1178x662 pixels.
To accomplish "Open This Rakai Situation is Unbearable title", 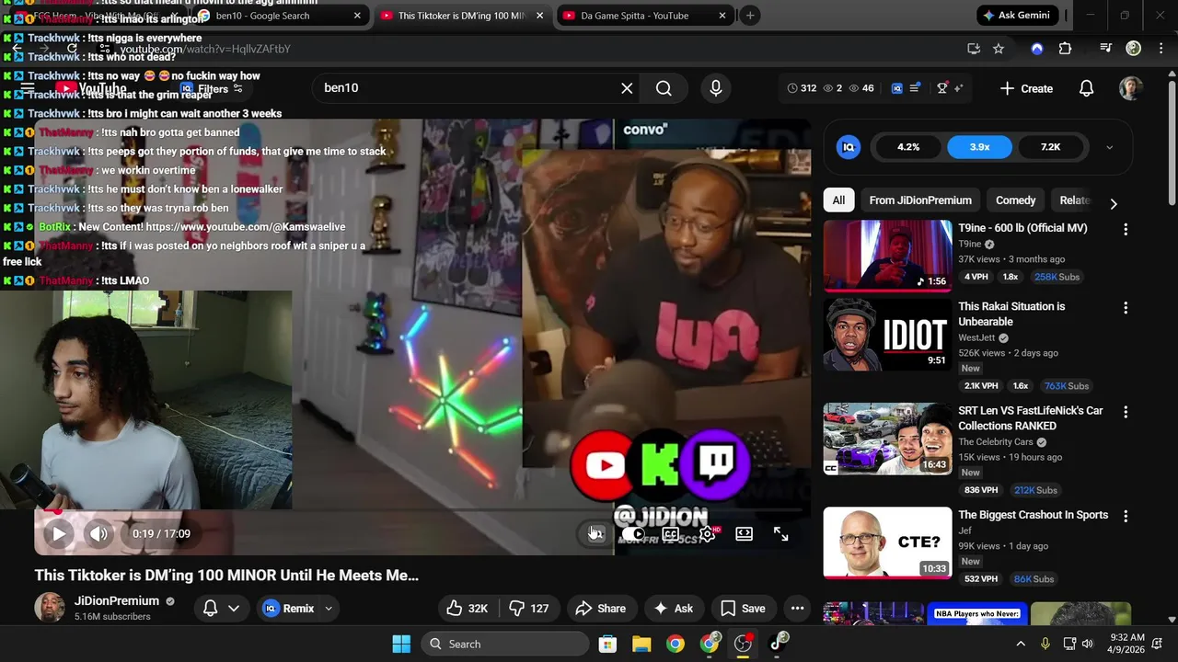I will (1011, 314).
